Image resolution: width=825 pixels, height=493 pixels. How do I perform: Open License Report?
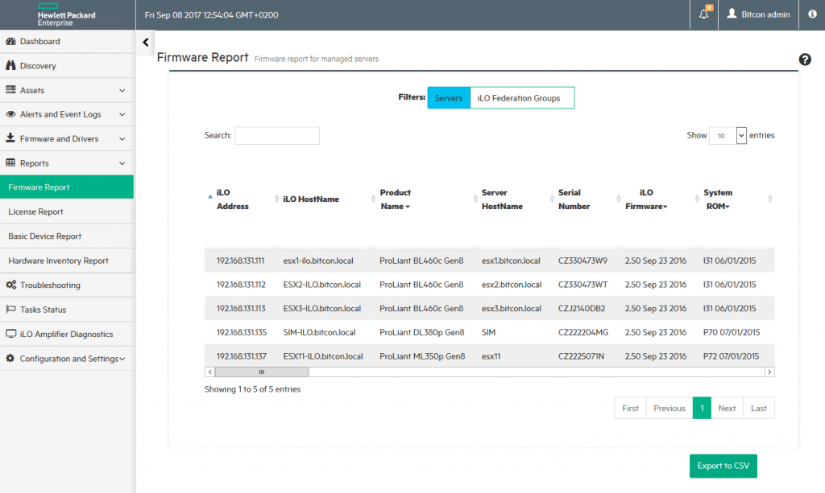tap(67, 212)
